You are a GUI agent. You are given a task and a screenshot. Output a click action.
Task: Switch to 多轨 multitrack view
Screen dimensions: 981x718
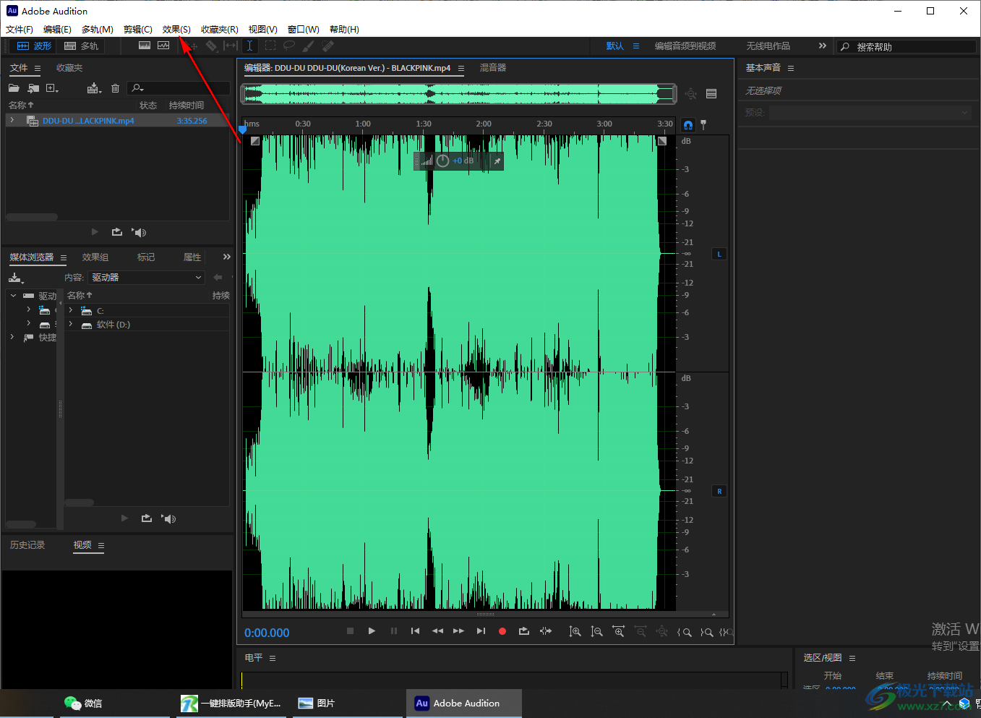click(x=82, y=46)
